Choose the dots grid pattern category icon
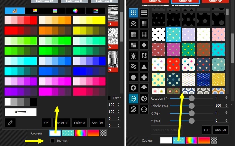The image size is (235, 146). [x=133, y=13]
